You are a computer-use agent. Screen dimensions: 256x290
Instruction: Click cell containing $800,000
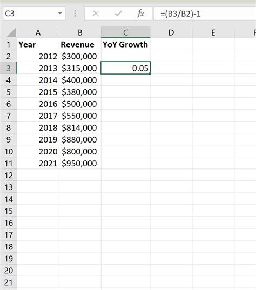coord(80,151)
